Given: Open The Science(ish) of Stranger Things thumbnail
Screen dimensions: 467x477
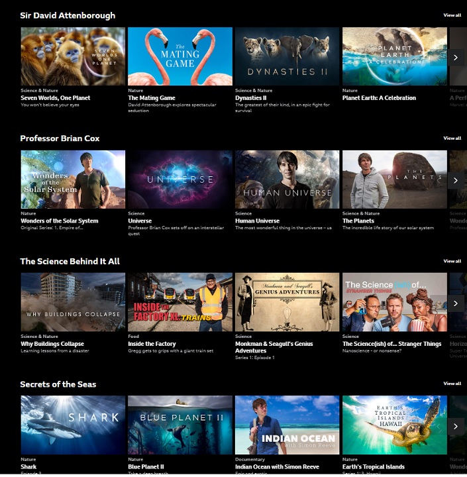Looking at the screenshot, I should (395, 302).
